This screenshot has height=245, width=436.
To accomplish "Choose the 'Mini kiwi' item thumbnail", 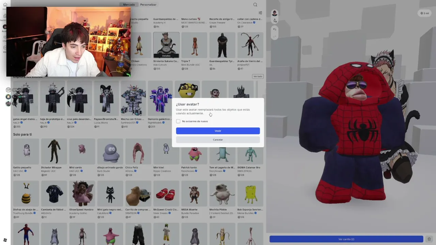I will click(x=166, y=151).
